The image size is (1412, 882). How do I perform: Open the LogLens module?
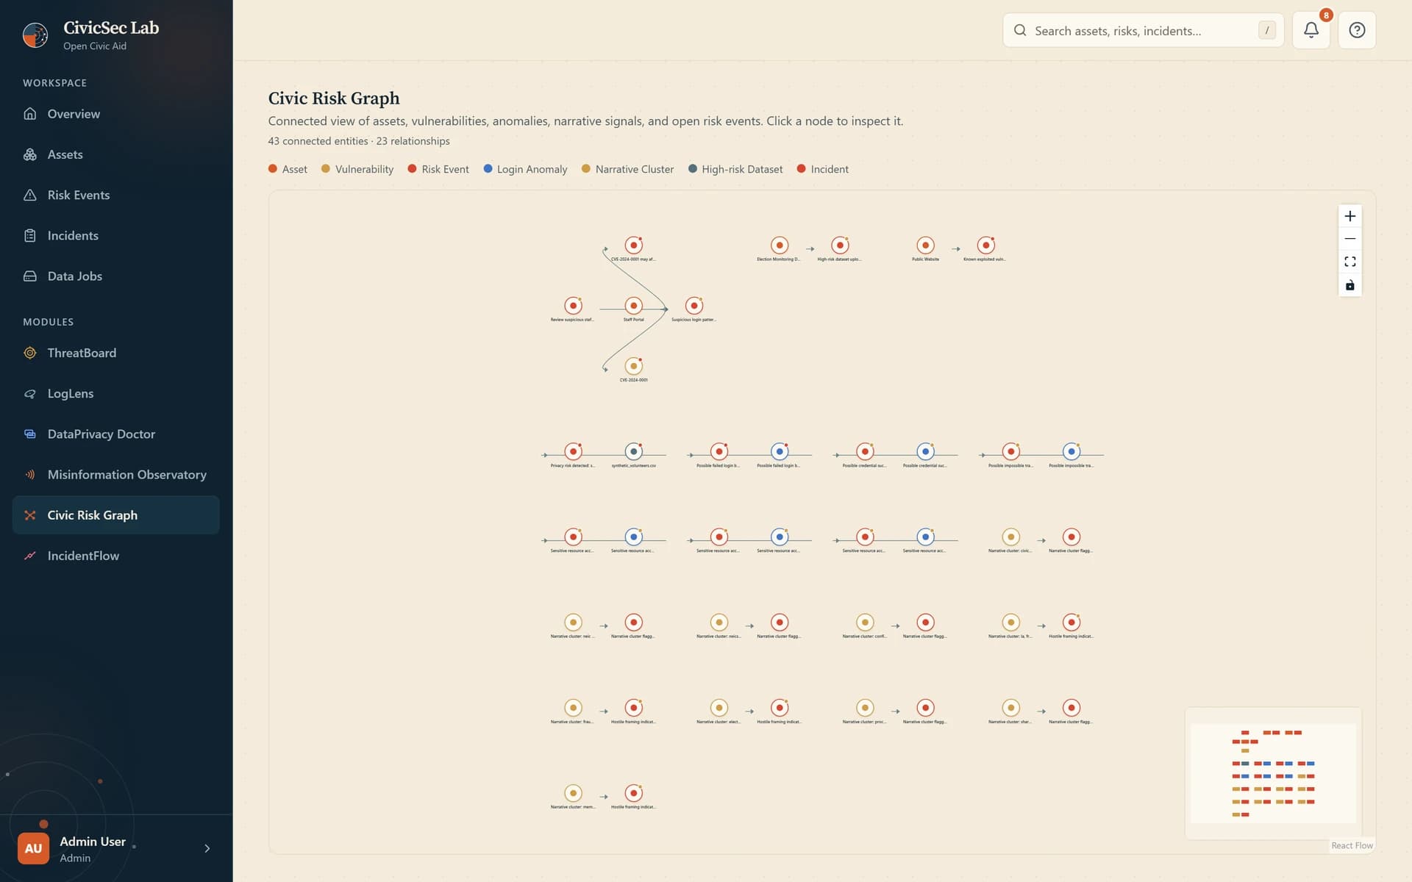click(115, 393)
